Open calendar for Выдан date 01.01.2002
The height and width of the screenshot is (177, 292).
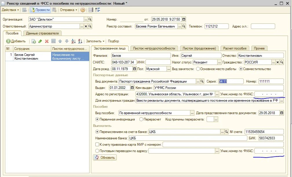(x=132, y=88)
